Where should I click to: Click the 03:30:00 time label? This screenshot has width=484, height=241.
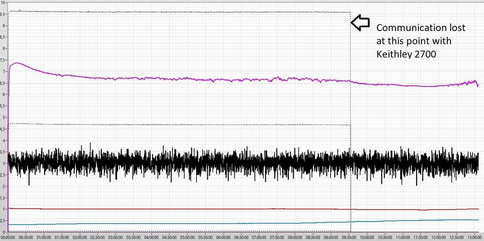(133, 238)
